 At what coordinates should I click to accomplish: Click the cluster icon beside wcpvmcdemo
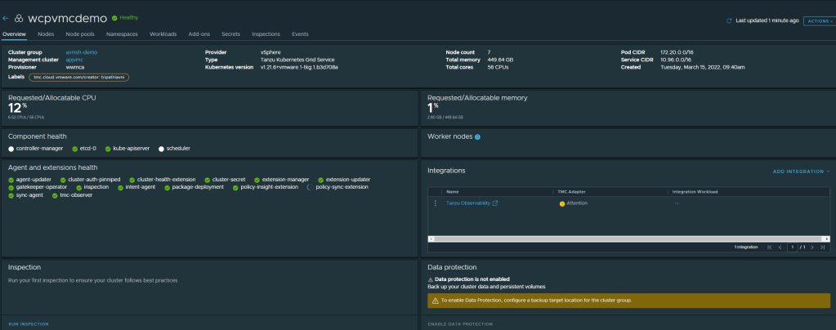point(19,17)
